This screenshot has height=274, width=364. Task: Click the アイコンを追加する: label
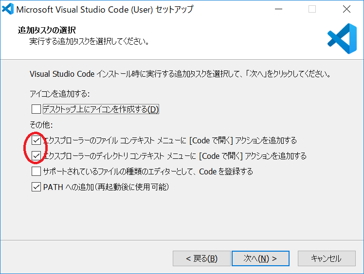click(60, 94)
